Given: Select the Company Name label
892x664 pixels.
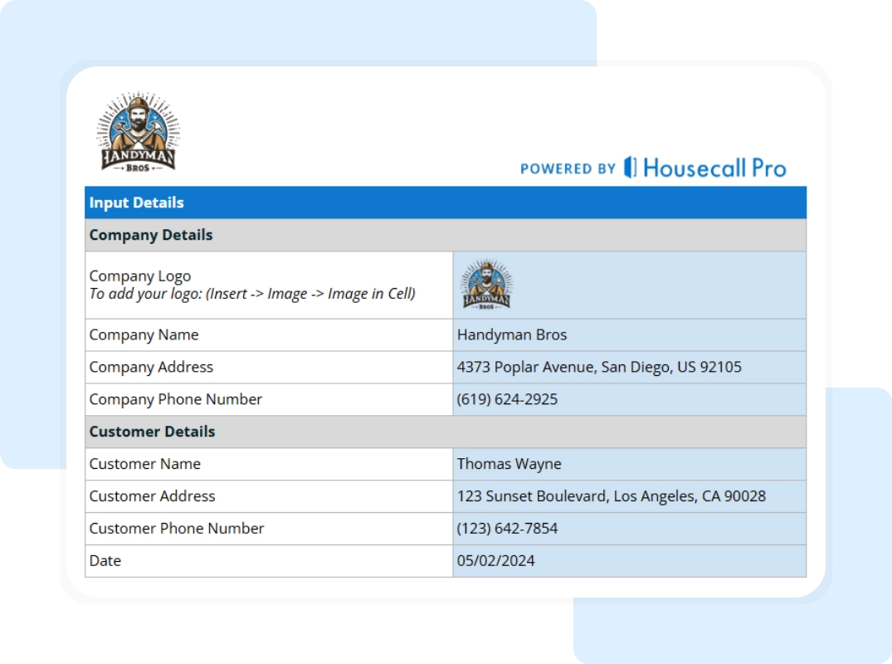Looking at the screenshot, I should click(x=144, y=334).
